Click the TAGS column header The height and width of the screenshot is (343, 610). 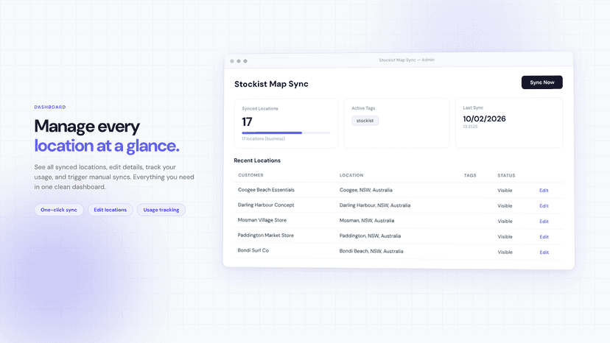470,175
